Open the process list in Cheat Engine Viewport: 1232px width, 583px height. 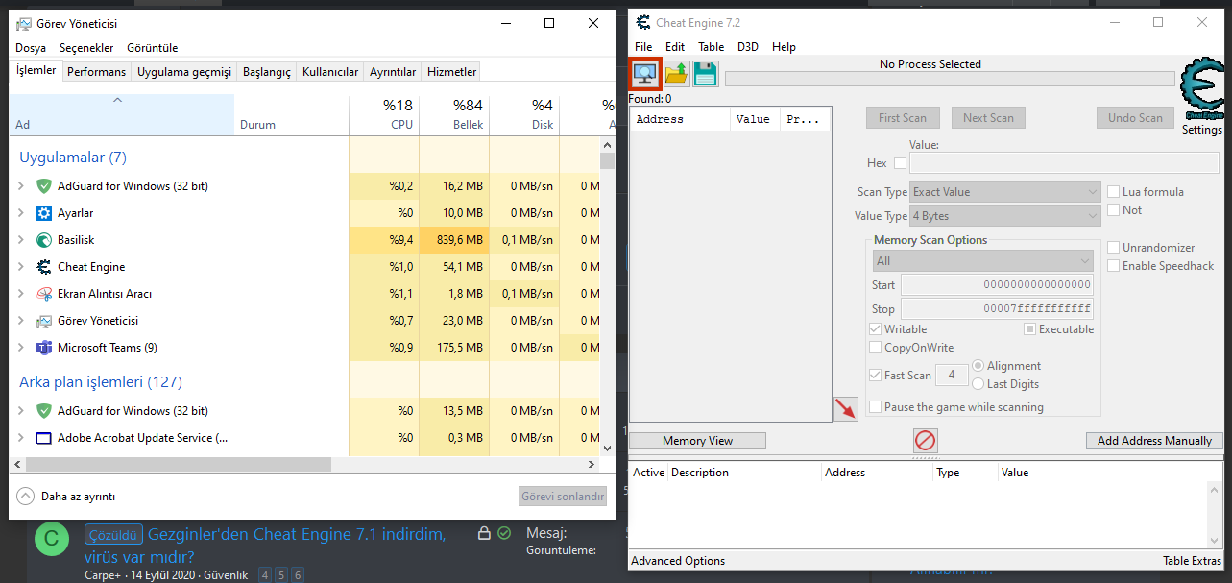point(644,74)
